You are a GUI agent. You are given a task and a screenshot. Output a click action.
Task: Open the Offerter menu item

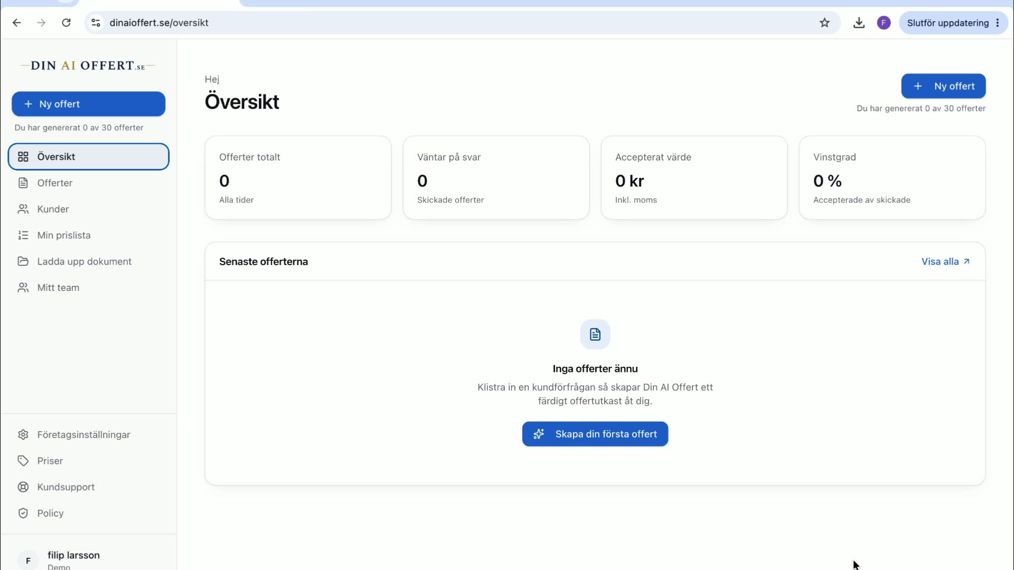(89, 183)
